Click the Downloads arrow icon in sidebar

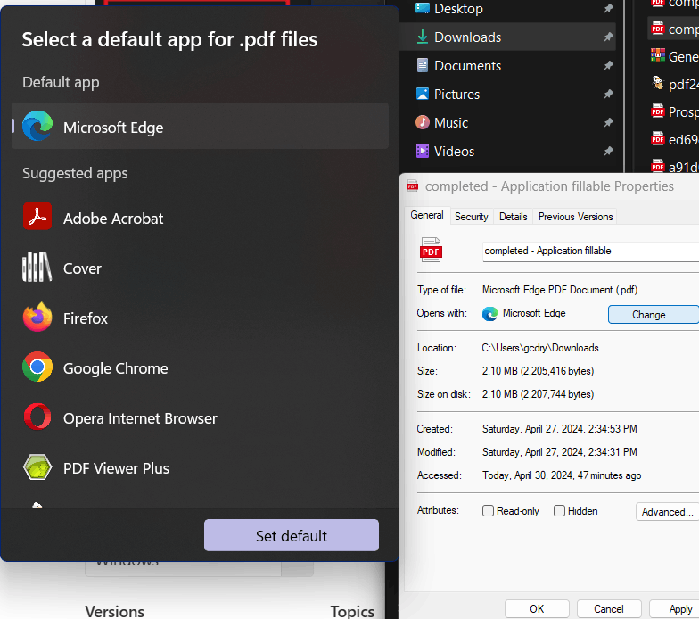click(423, 37)
